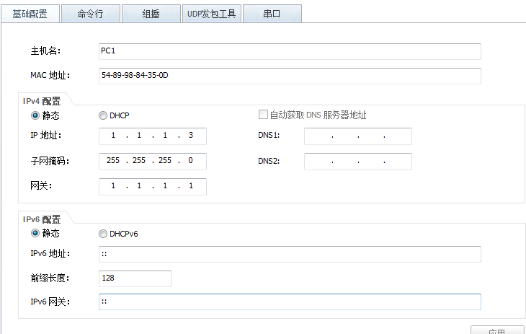The image size is (526, 334).
Task: Open the 串口 tab
Action: 272,14
